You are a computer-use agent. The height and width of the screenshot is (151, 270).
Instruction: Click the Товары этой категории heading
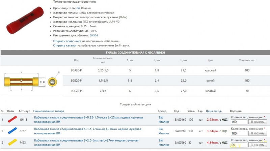(x=136, y=104)
